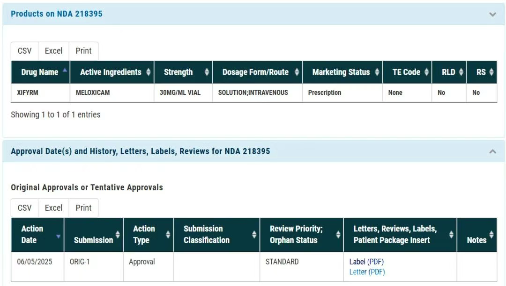This screenshot has height=286, width=506.
Task: Export products table to Excel
Action: [53, 51]
